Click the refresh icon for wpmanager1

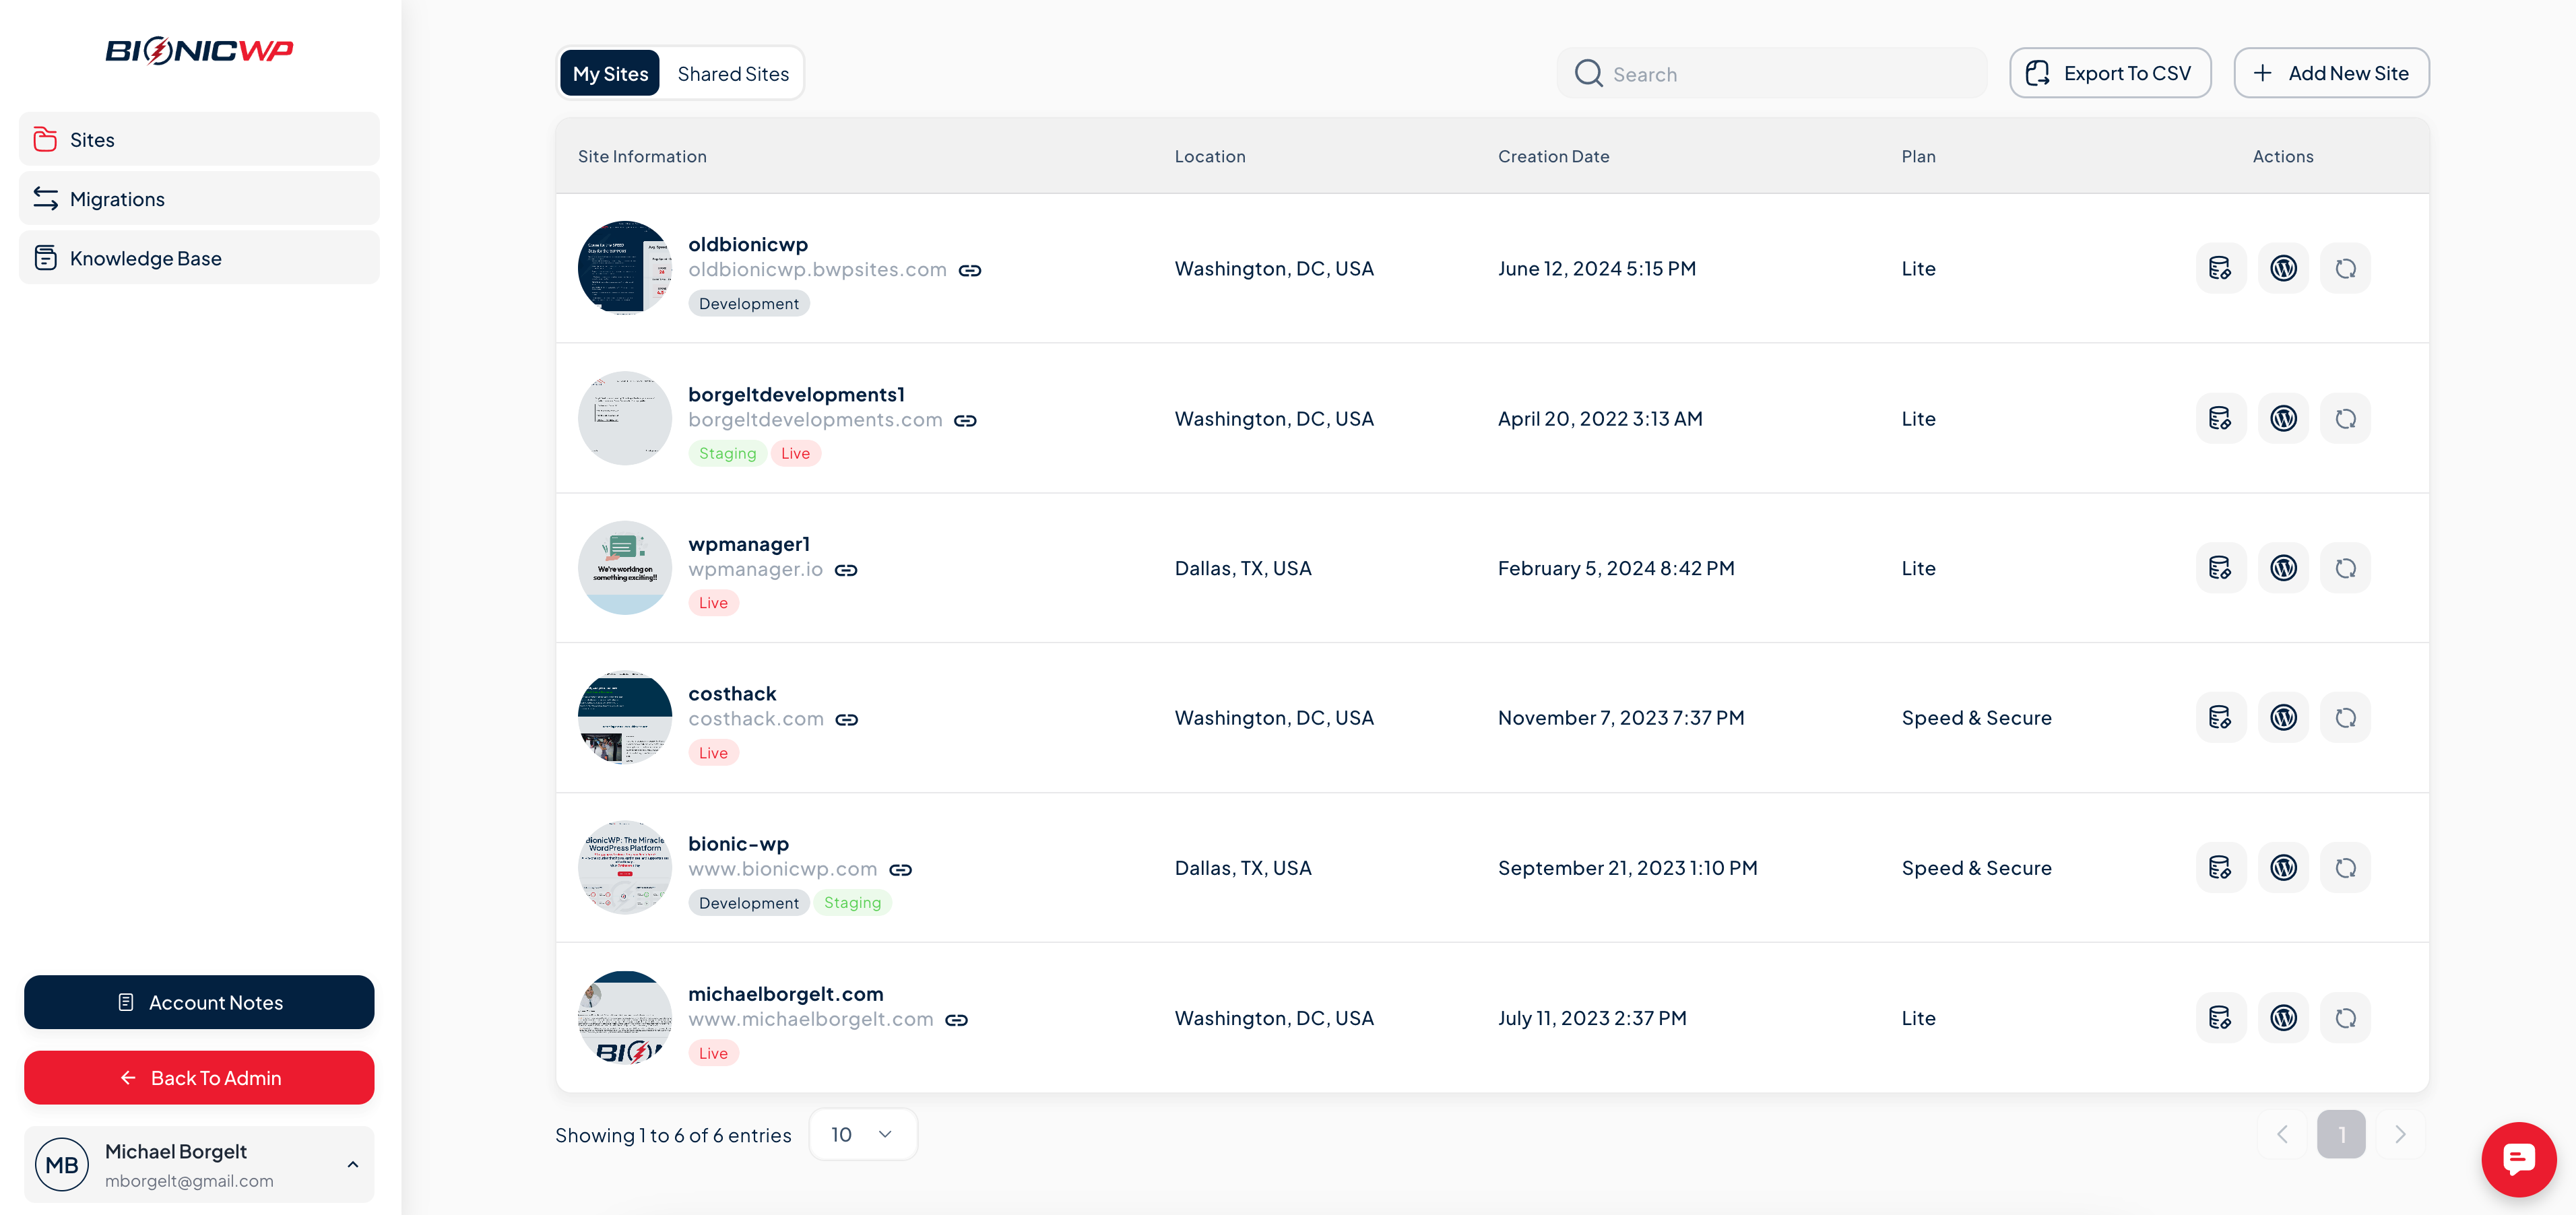pos(2345,568)
